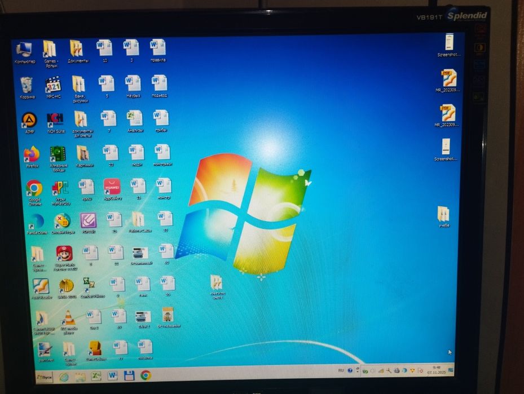Launch Excel from the taskbar
The height and width of the screenshot is (394, 524).
(96, 377)
